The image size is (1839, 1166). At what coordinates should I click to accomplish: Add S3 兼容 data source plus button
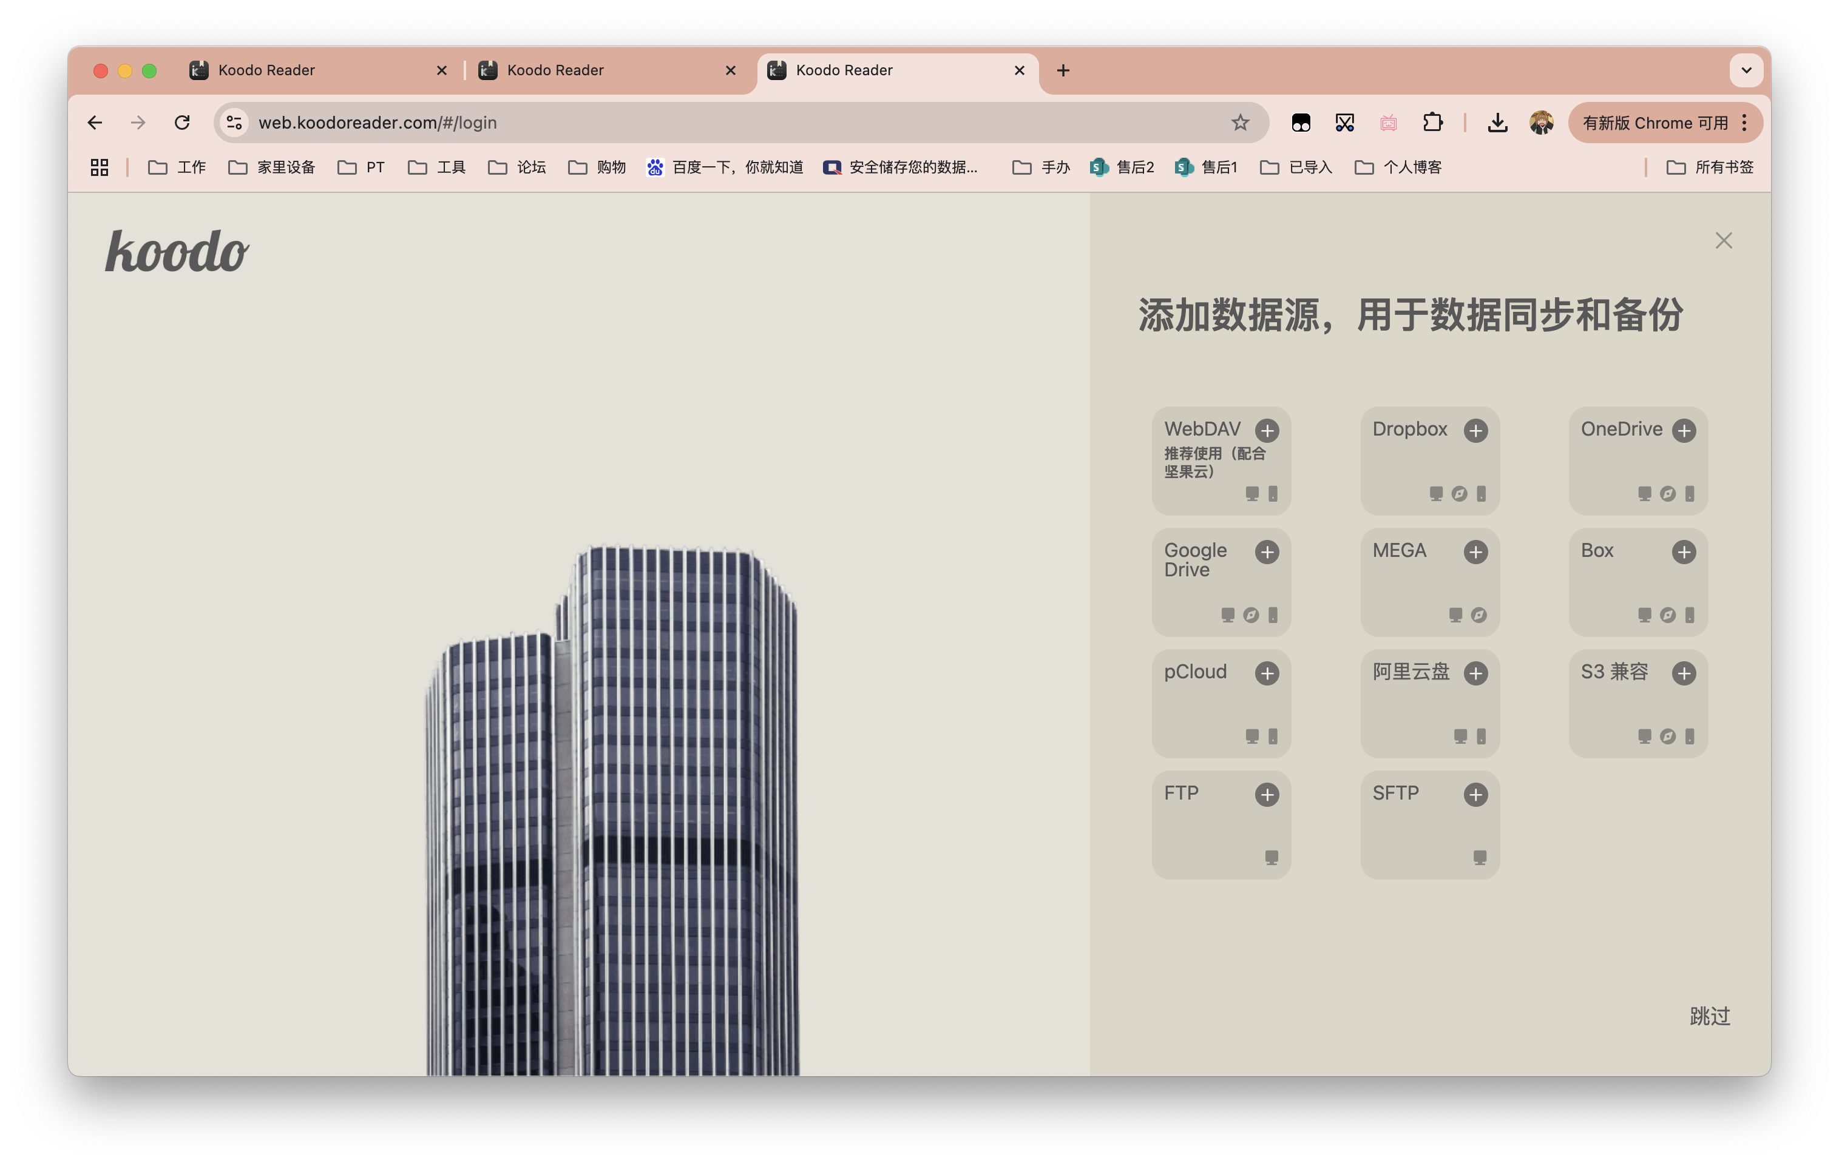tap(1684, 673)
